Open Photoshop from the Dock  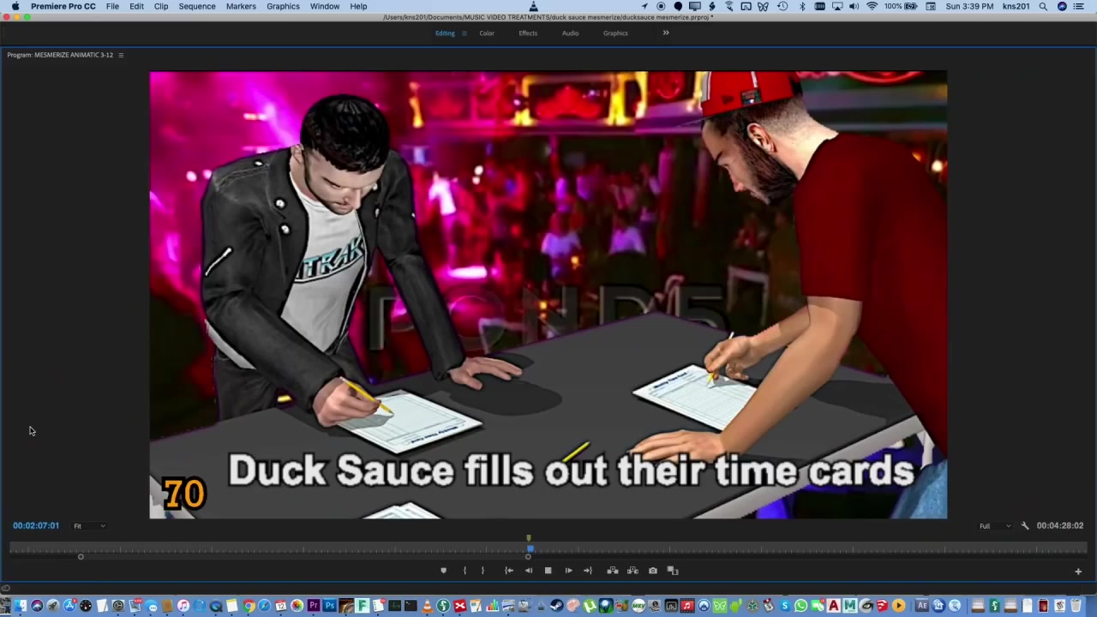pyautogui.click(x=330, y=606)
